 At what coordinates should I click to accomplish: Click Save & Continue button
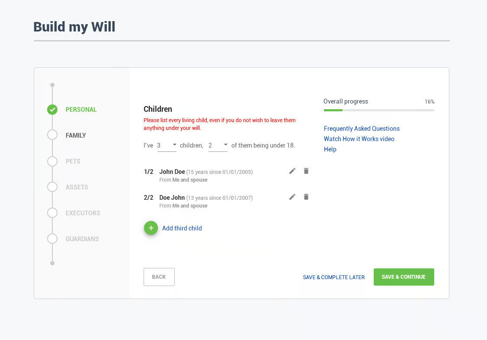(404, 277)
